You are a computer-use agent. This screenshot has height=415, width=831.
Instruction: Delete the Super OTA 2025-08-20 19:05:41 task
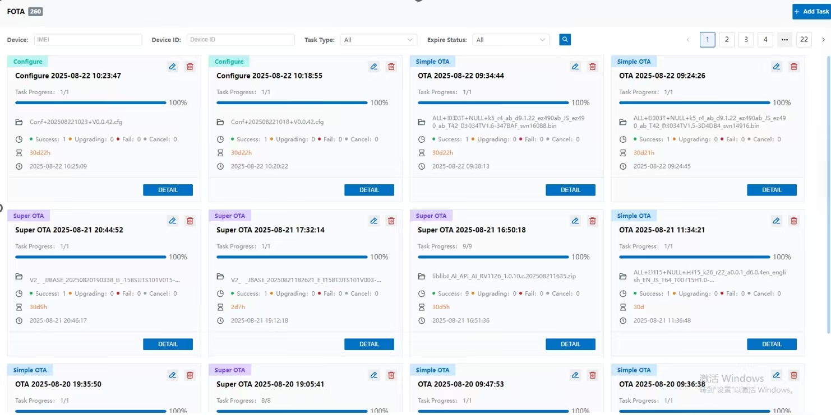[x=391, y=375]
